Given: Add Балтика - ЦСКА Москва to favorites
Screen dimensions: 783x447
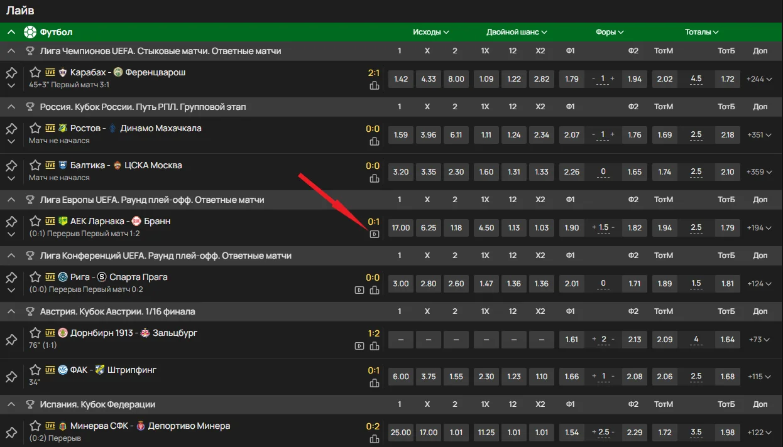Looking at the screenshot, I should (x=35, y=166).
